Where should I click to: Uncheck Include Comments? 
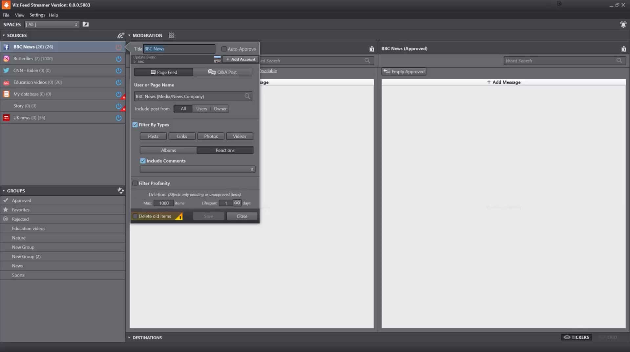[x=142, y=161]
